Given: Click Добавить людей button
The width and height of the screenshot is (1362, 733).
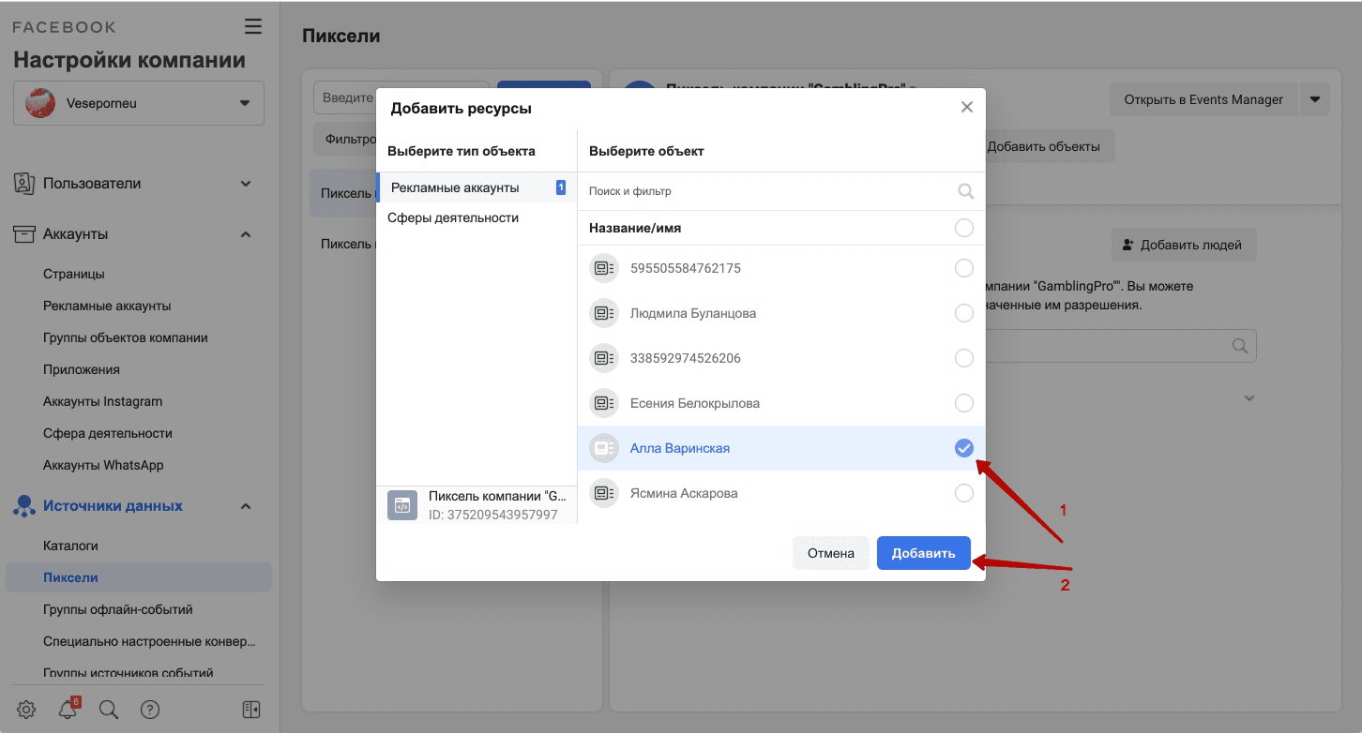Looking at the screenshot, I should (x=1184, y=245).
